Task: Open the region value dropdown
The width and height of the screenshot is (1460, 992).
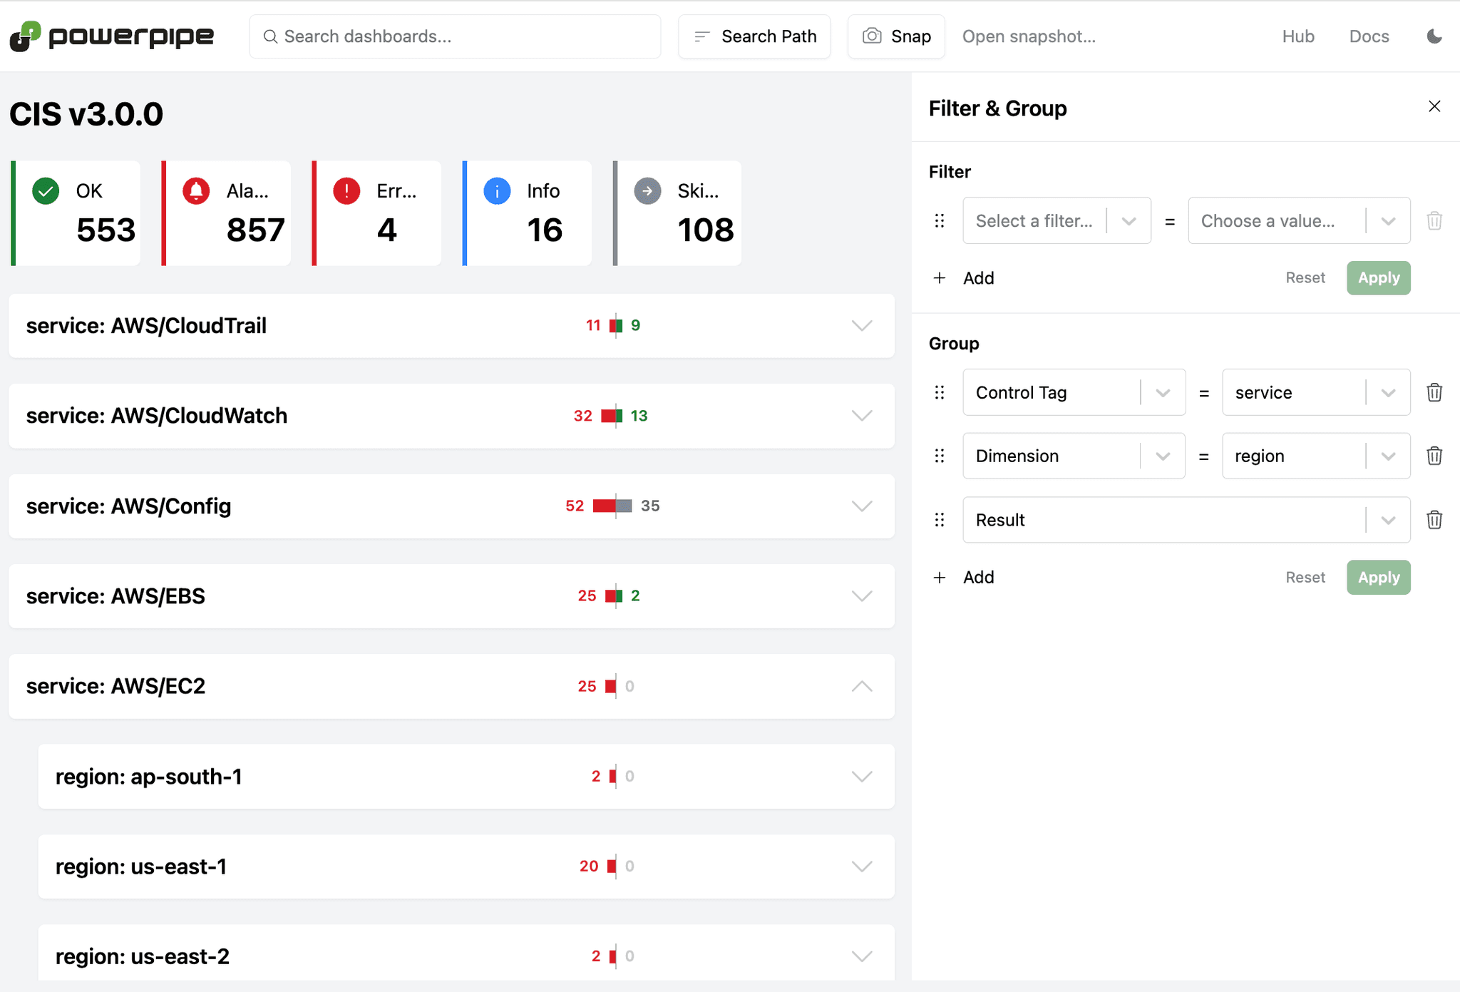Action: coord(1316,456)
